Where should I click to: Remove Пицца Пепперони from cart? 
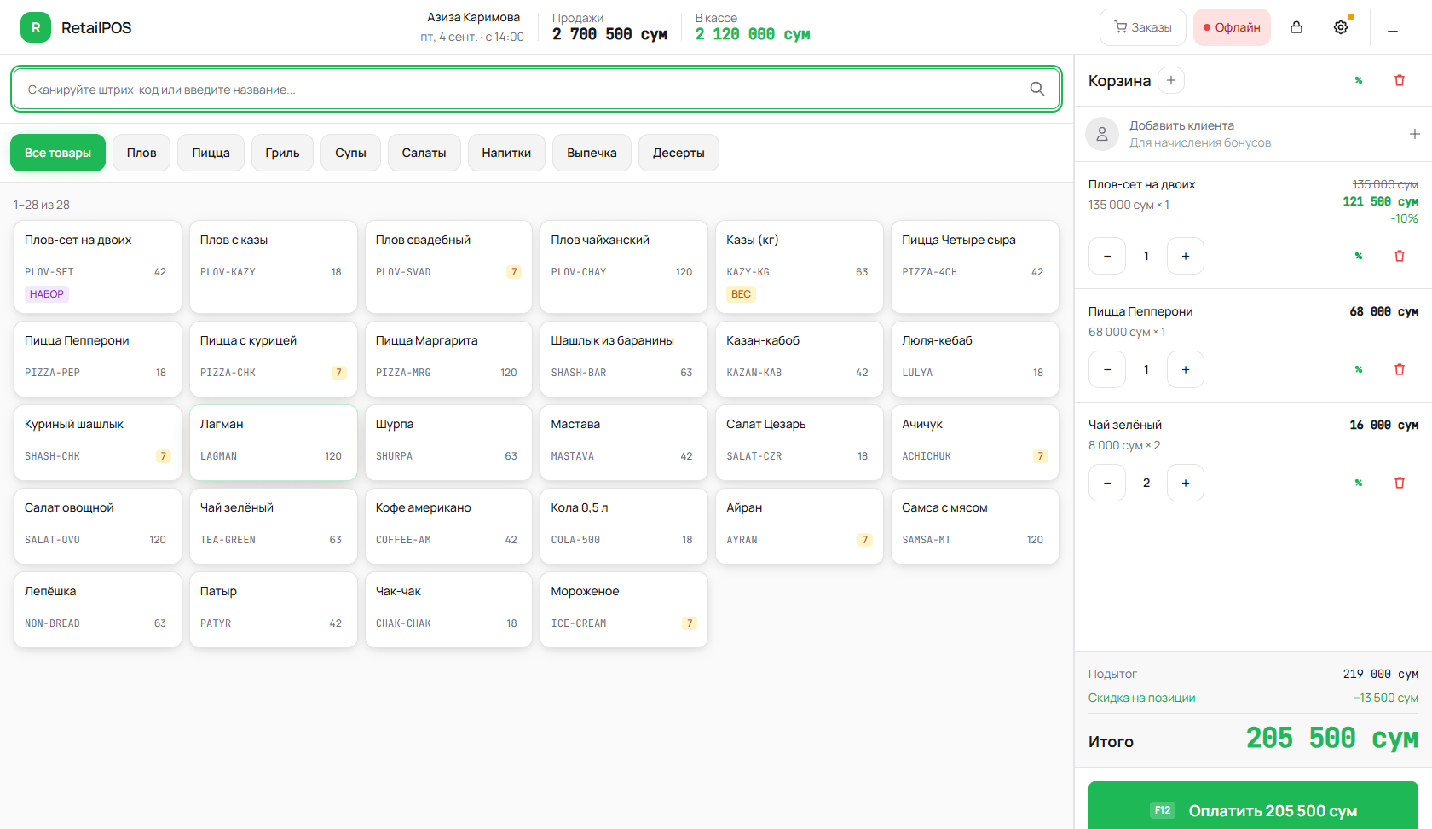(1400, 369)
